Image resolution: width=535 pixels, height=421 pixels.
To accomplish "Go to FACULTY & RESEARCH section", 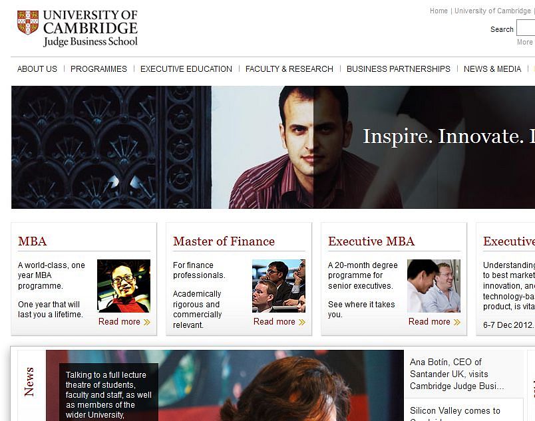I will point(289,69).
